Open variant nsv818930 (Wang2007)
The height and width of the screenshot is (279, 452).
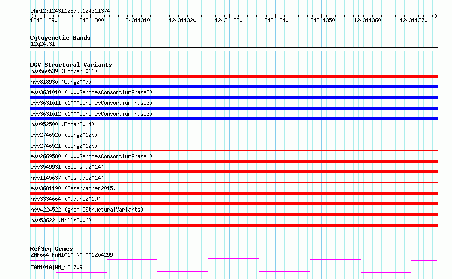(x=61, y=82)
